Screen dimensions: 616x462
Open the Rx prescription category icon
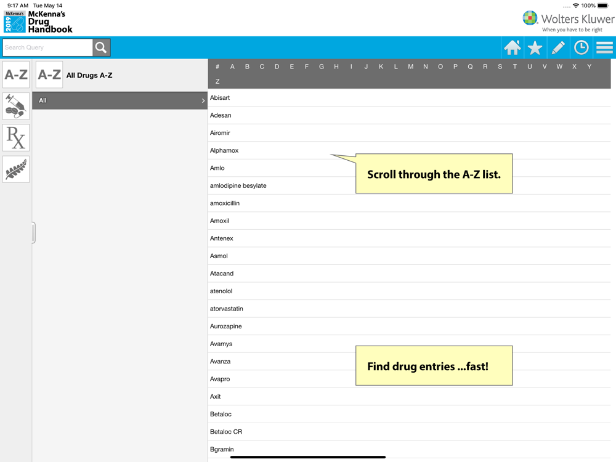point(16,138)
